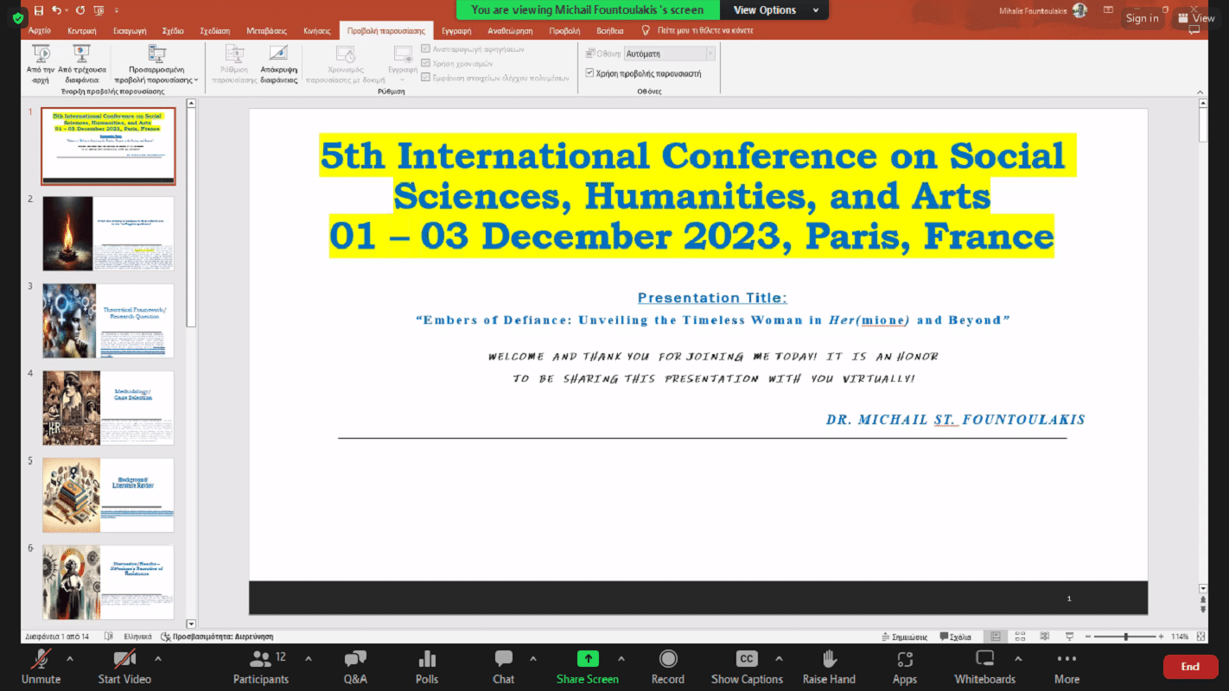The image size is (1229, 691).
Task: Expand audio options arrow beside Unmute
Action: (70, 659)
